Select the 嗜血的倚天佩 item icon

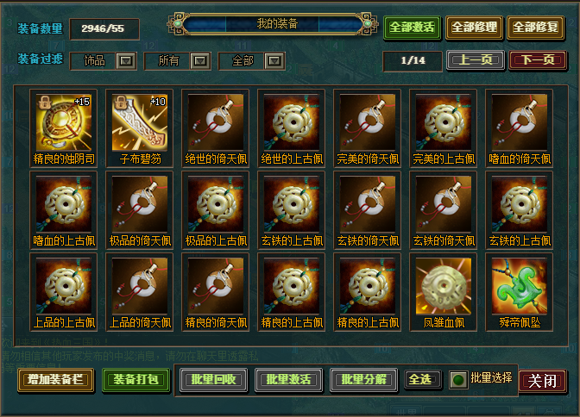[520, 122]
